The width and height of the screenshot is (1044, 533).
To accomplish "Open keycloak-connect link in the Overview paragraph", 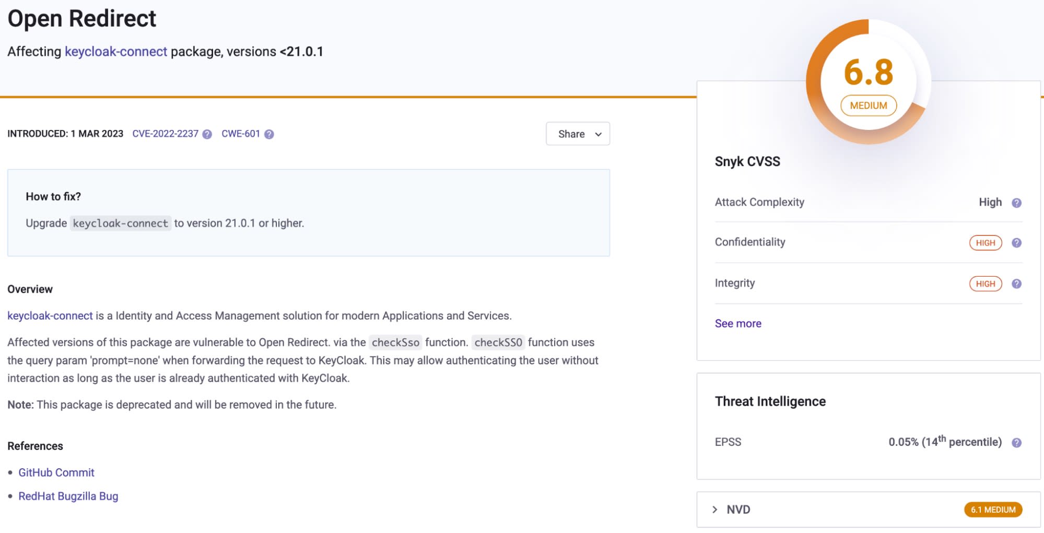I will point(50,316).
